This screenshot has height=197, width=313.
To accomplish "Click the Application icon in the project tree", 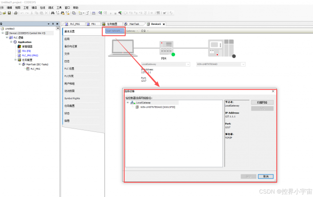I will pyautogui.click(x=15, y=42).
